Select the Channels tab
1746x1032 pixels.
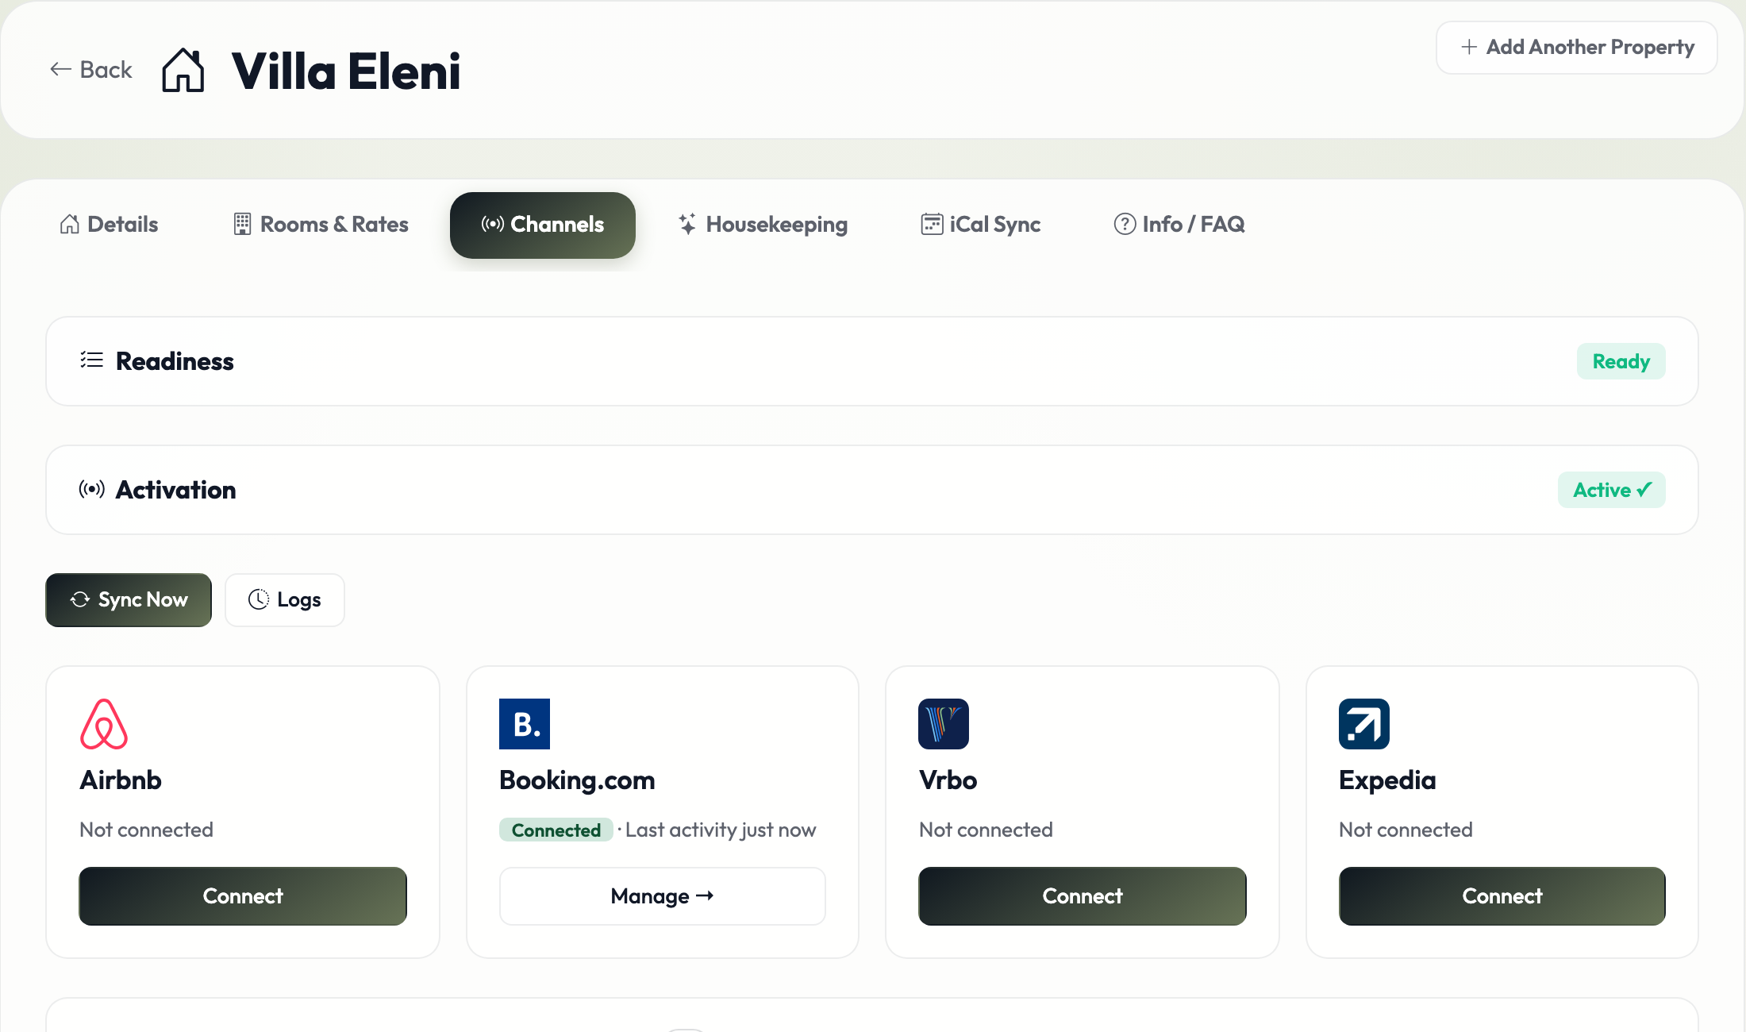[x=543, y=225]
